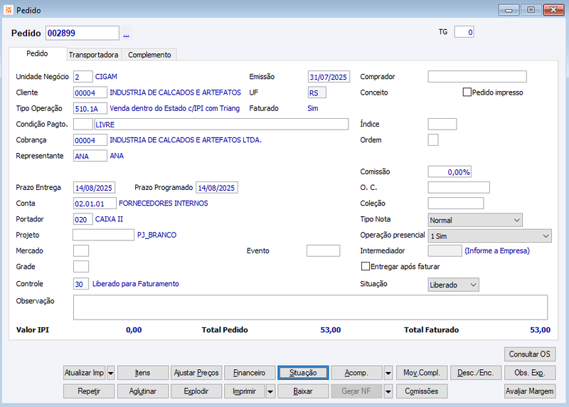Click Consultar OS button
This screenshot has width=569, height=407.
tap(529, 354)
